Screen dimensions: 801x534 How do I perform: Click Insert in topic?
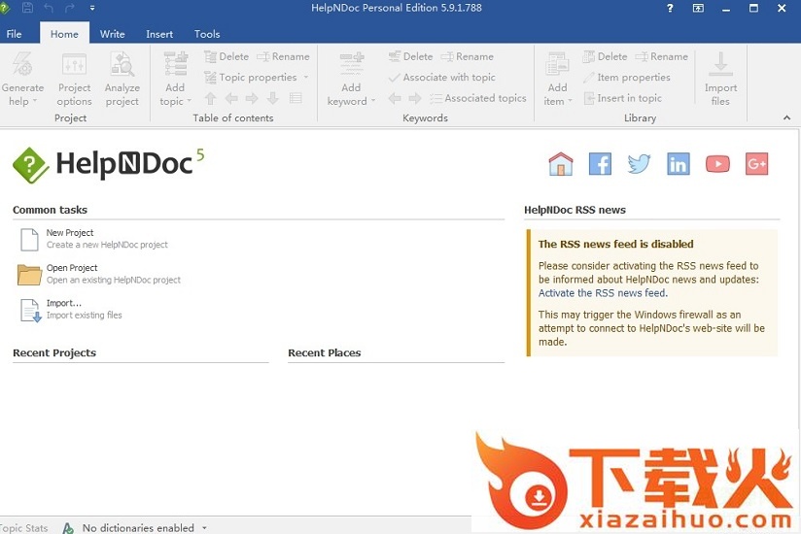622,98
